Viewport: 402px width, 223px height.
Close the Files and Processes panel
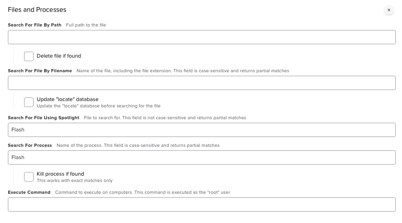389,10
